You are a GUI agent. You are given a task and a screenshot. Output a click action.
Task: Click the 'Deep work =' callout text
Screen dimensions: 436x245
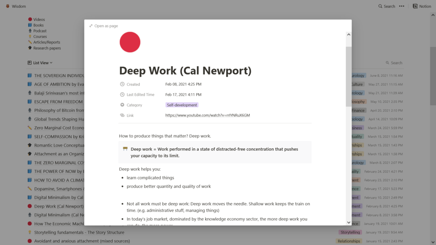pyautogui.click(x=214, y=152)
